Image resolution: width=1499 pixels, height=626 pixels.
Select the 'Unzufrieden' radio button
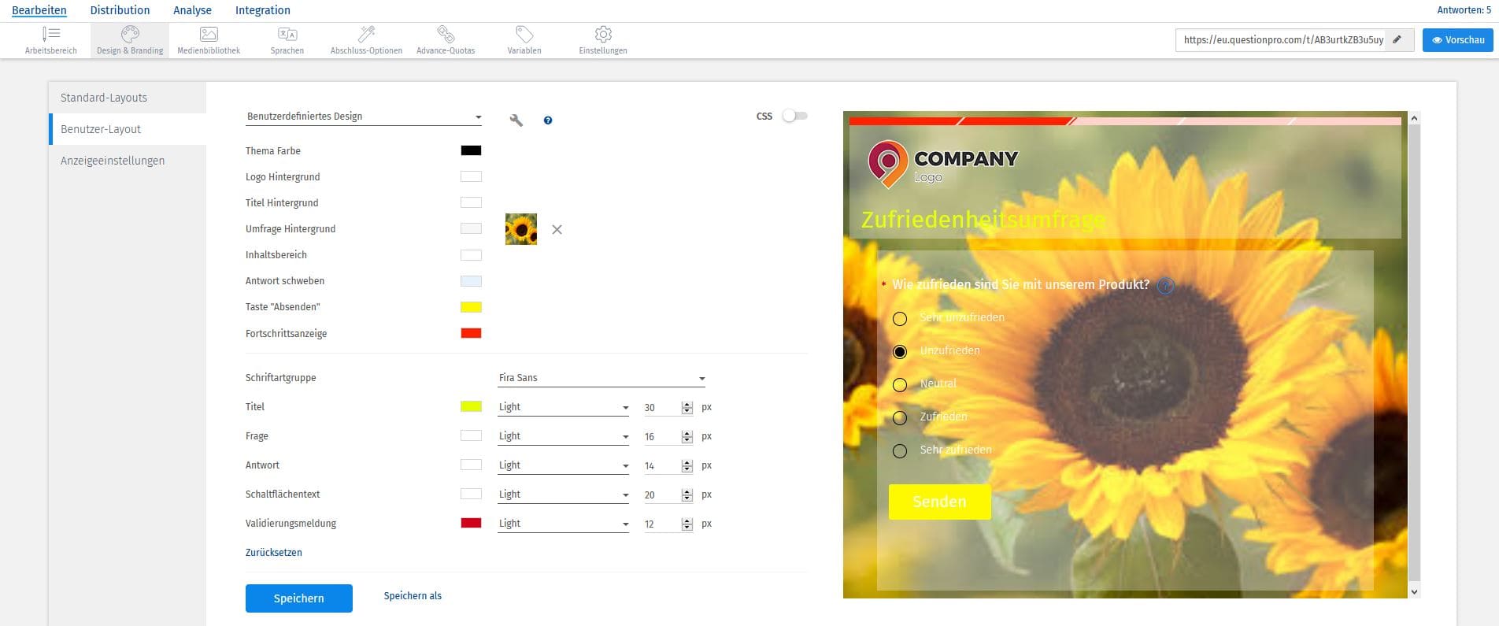pos(900,352)
